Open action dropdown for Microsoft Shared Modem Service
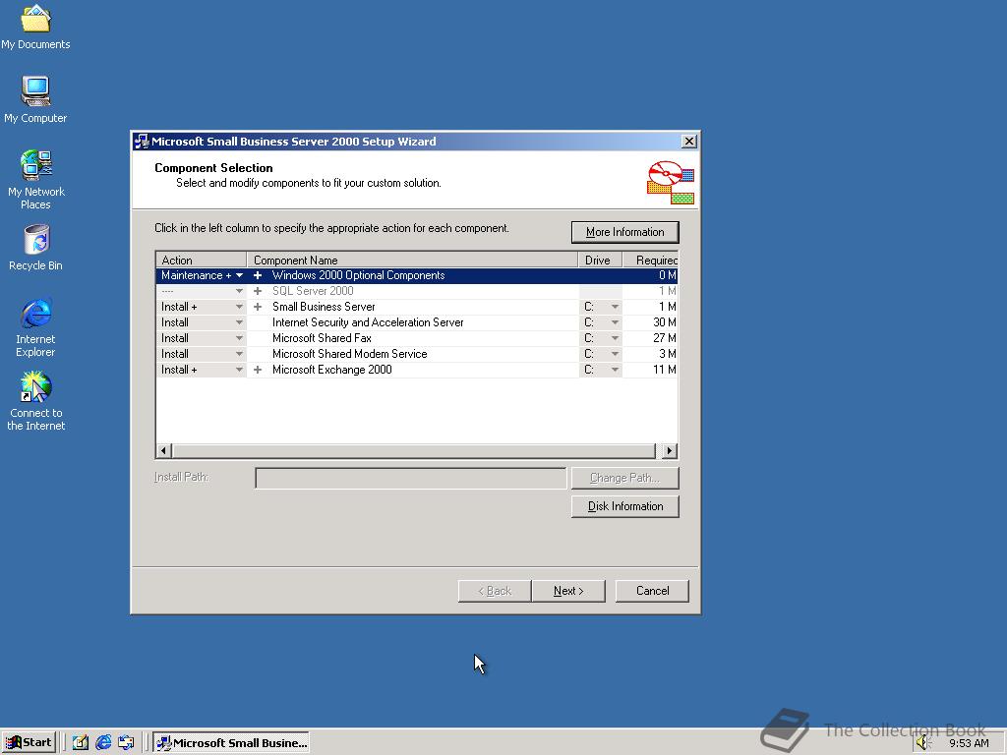Viewport: 1007px width, 755px height. click(239, 354)
